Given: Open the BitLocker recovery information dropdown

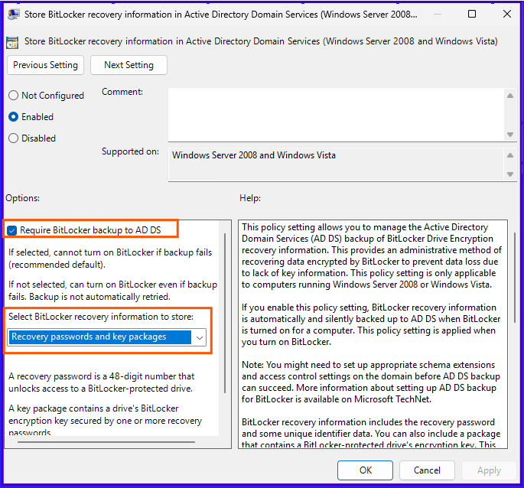Looking at the screenshot, I should 199,337.
